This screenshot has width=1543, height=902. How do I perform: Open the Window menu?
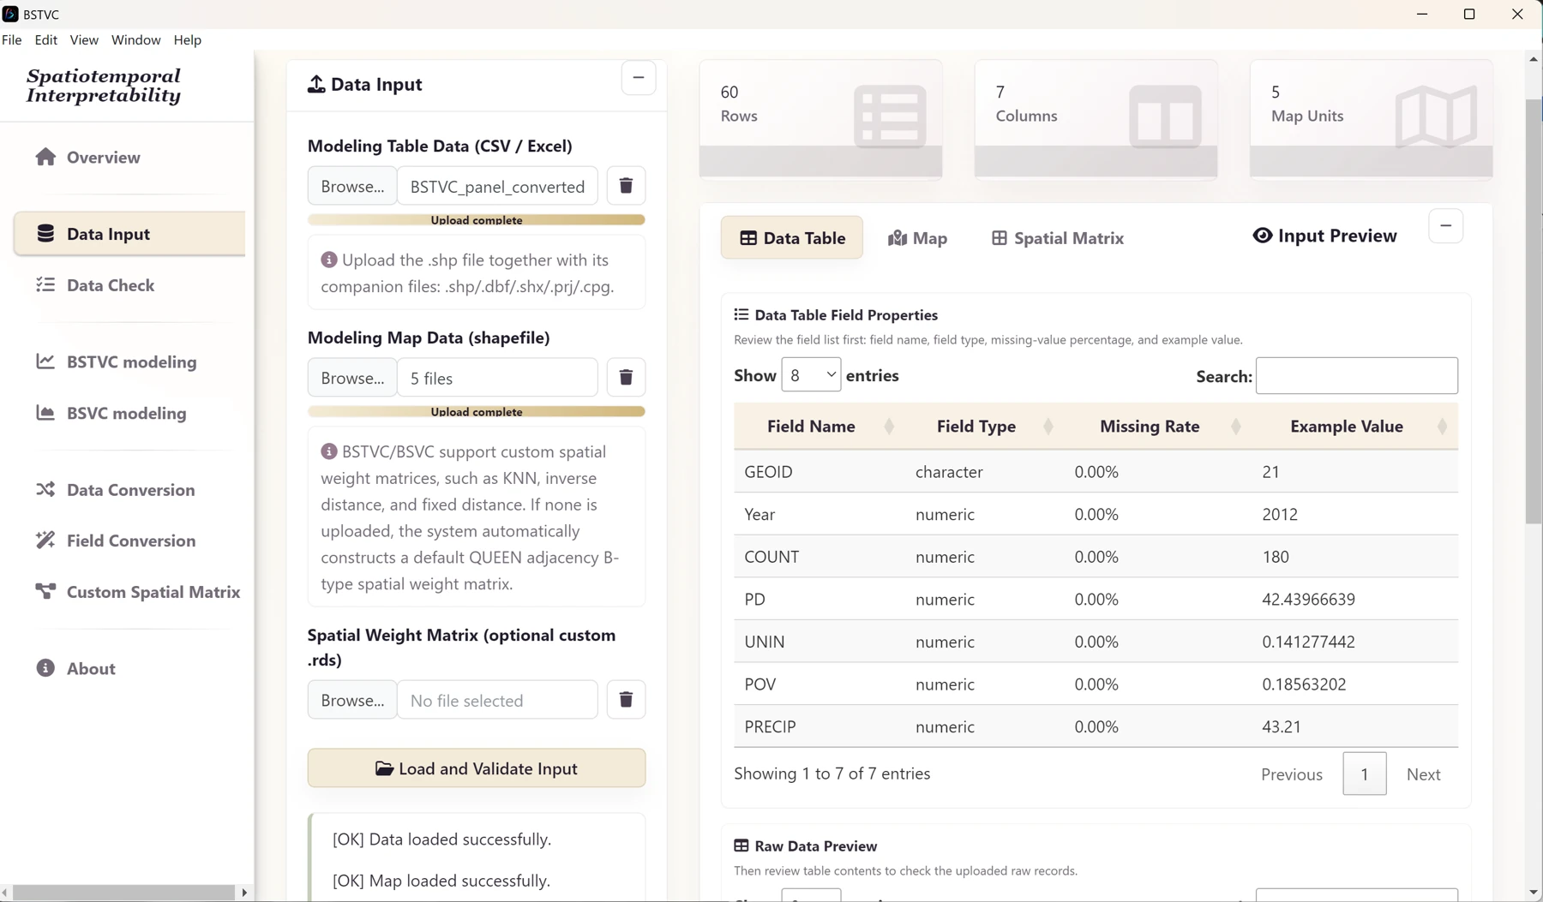[135, 40]
